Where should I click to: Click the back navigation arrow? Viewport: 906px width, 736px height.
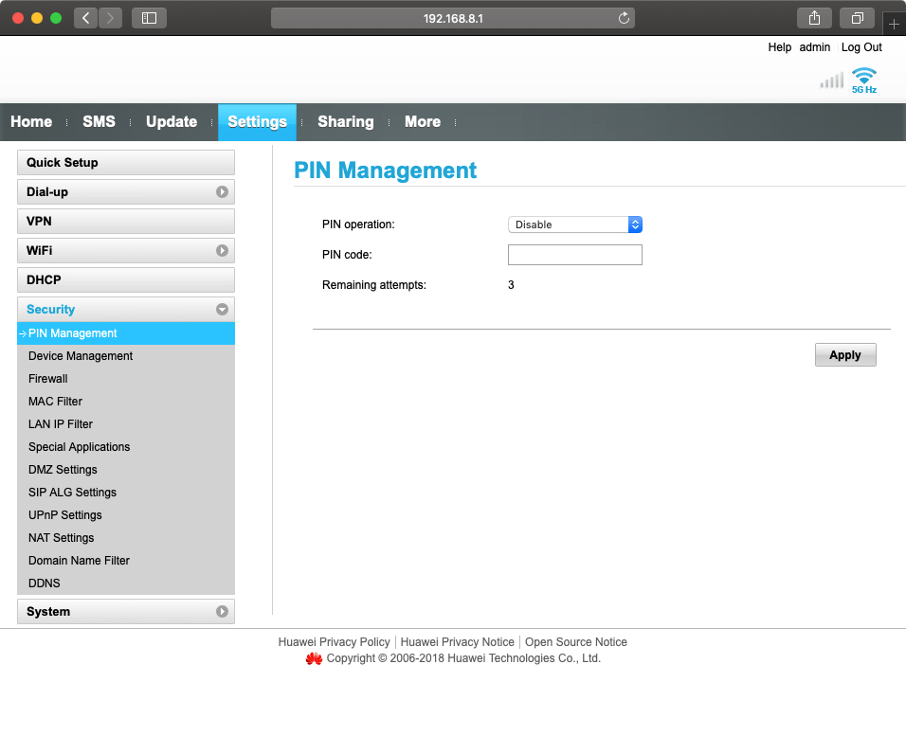click(84, 17)
